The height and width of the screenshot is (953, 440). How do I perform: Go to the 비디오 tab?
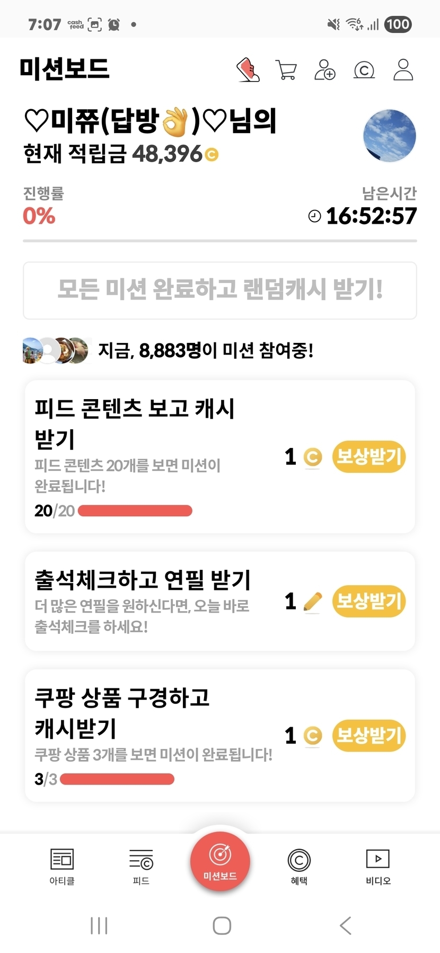click(378, 866)
